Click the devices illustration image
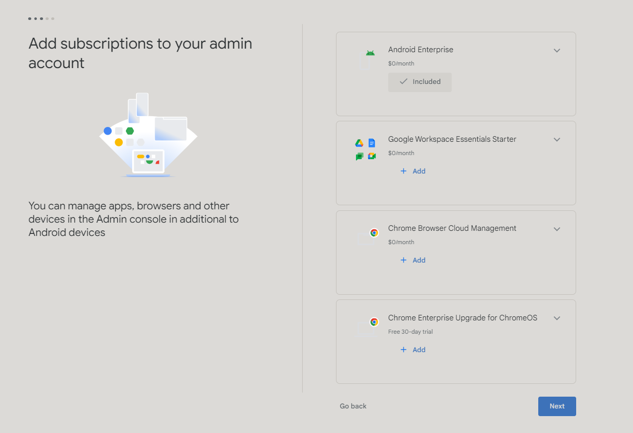Image resolution: width=633 pixels, height=433 pixels. (148, 135)
